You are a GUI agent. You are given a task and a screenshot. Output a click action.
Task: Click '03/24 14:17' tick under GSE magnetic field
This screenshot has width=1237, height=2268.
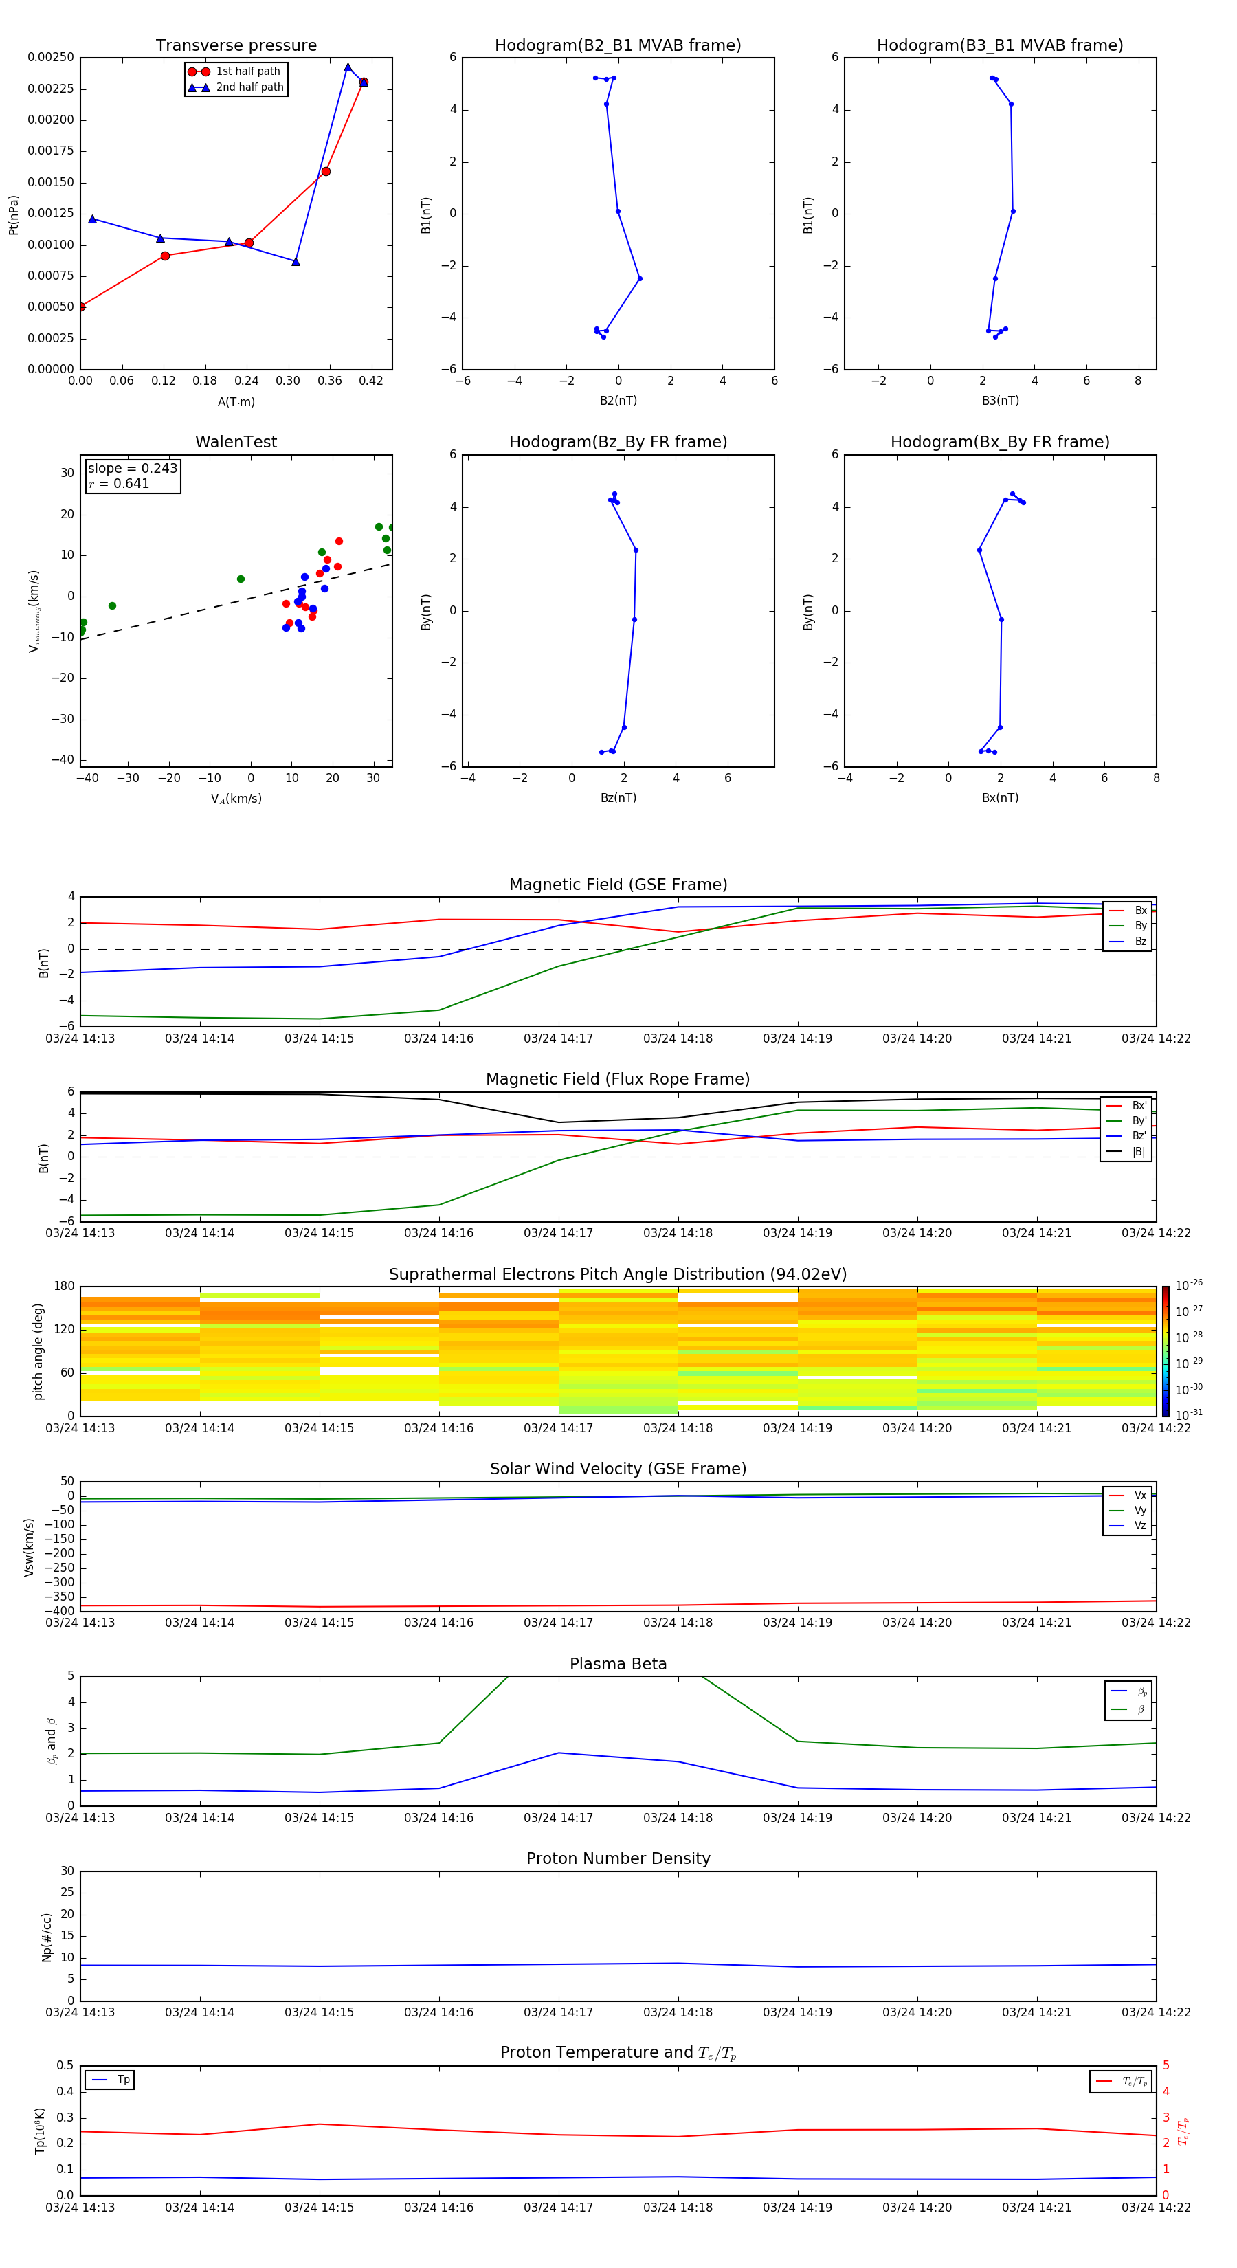558,1039
